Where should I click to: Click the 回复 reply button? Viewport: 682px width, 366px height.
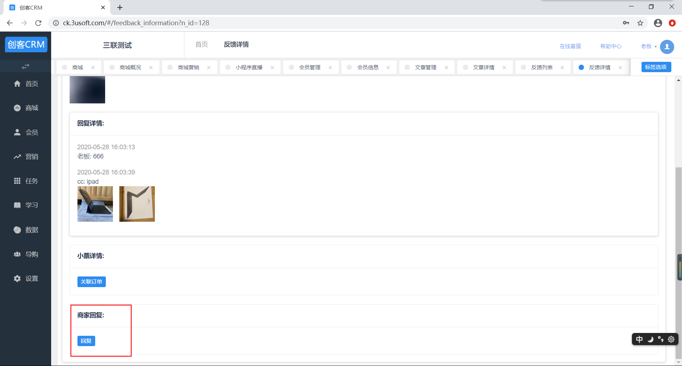click(x=86, y=341)
